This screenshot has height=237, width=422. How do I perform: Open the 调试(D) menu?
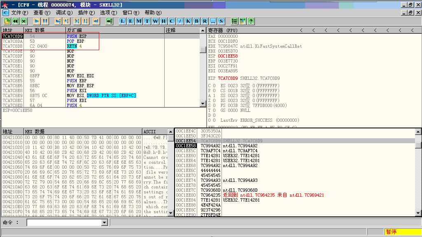(x=64, y=13)
